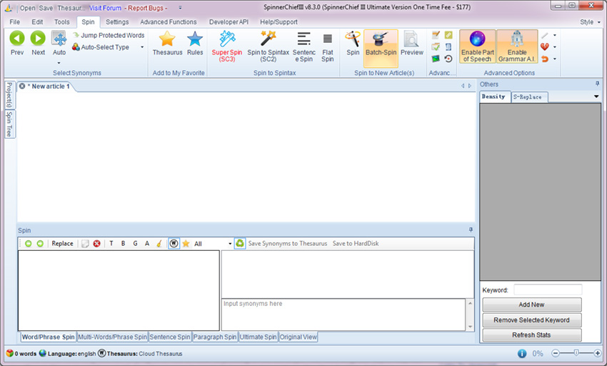
Task: Open the Advanced Functions tab
Action: coord(169,22)
